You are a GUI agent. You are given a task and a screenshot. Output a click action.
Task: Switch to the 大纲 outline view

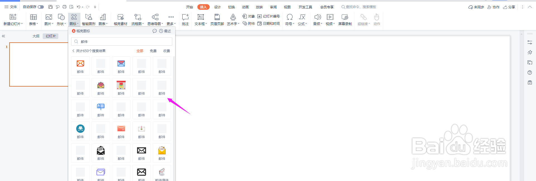pyautogui.click(x=36, y=36)
